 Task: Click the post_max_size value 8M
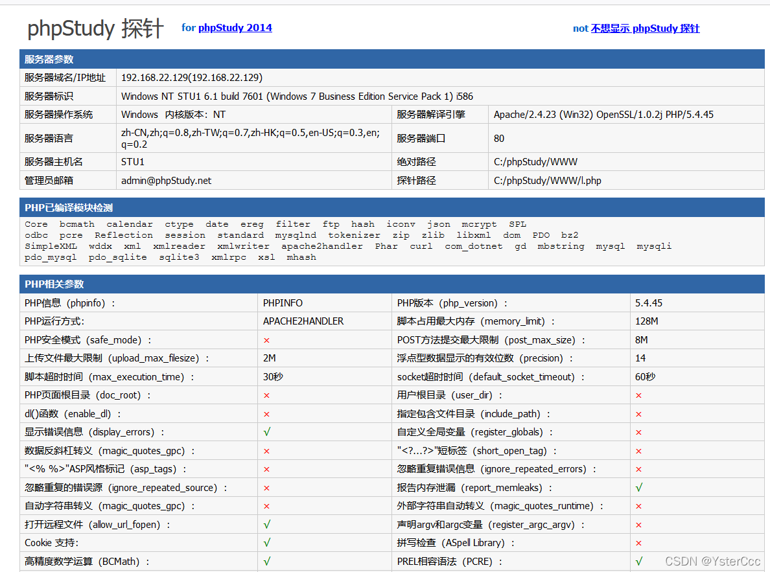point(641,339)
